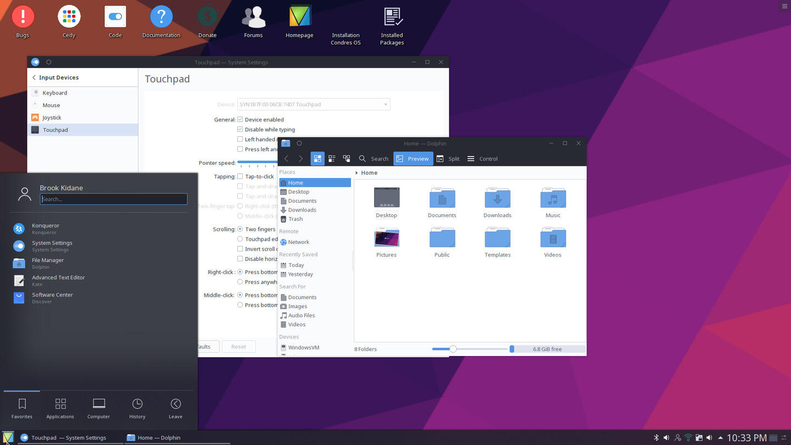Open desktop toolbox menu at top-right corner
This screenshot has width=791, height=445.
click(784, 6)
